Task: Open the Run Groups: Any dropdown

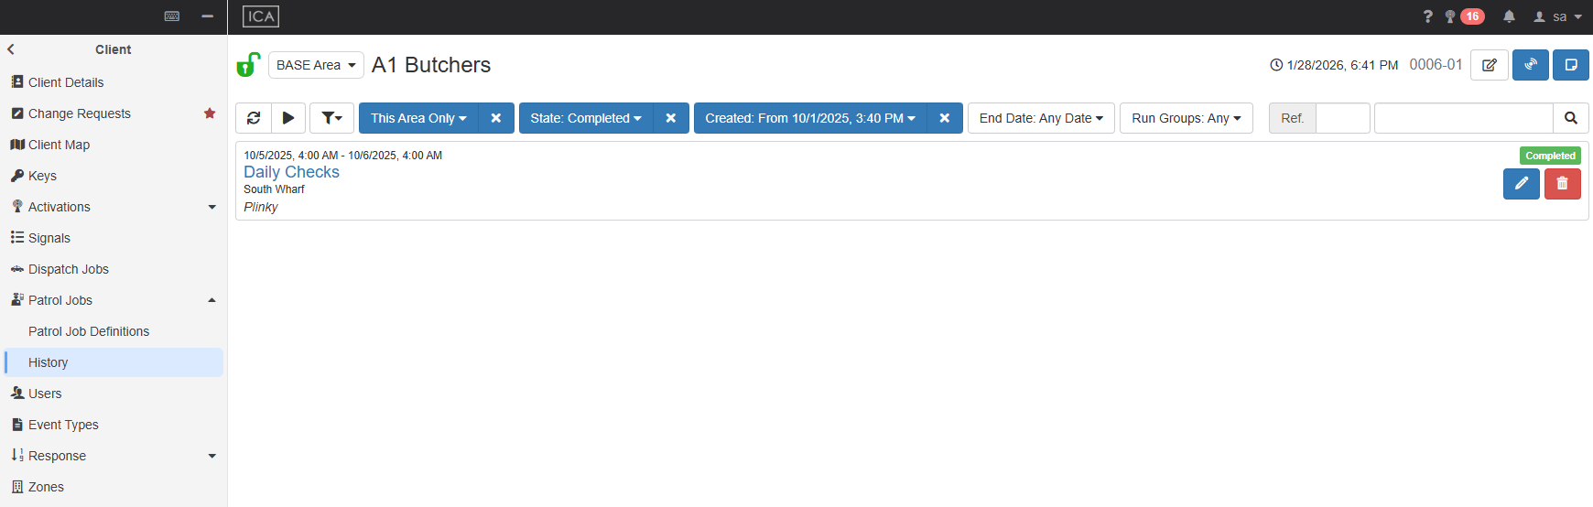Action: coord(1187,118)
